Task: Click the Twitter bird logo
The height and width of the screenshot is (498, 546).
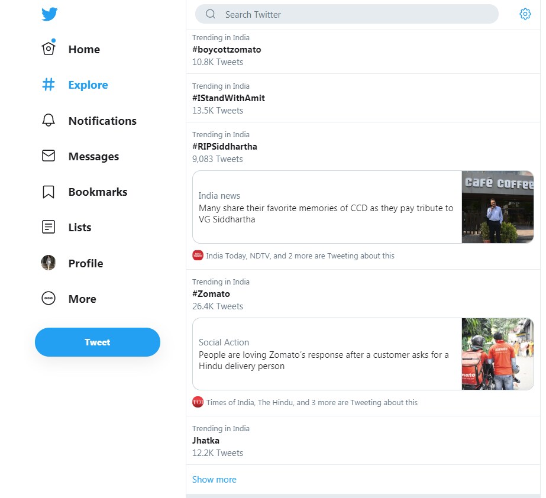Action: (50, 15)
